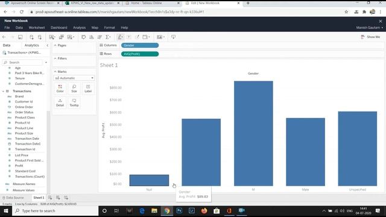Switch to the Data pane tab

click(7, 45)
